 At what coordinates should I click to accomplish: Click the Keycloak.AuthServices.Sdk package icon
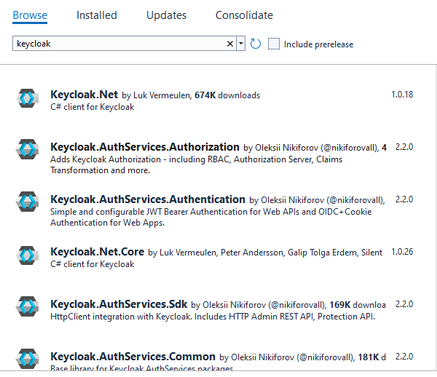click(x=28, y=307)
